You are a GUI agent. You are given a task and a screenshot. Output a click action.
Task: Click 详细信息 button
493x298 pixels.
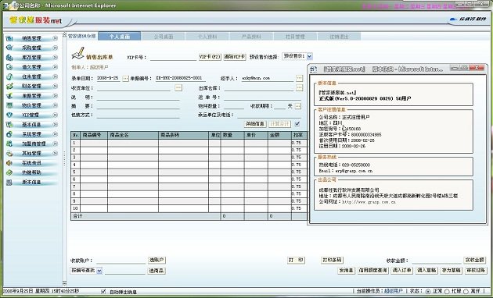click(x=255, y=124)
